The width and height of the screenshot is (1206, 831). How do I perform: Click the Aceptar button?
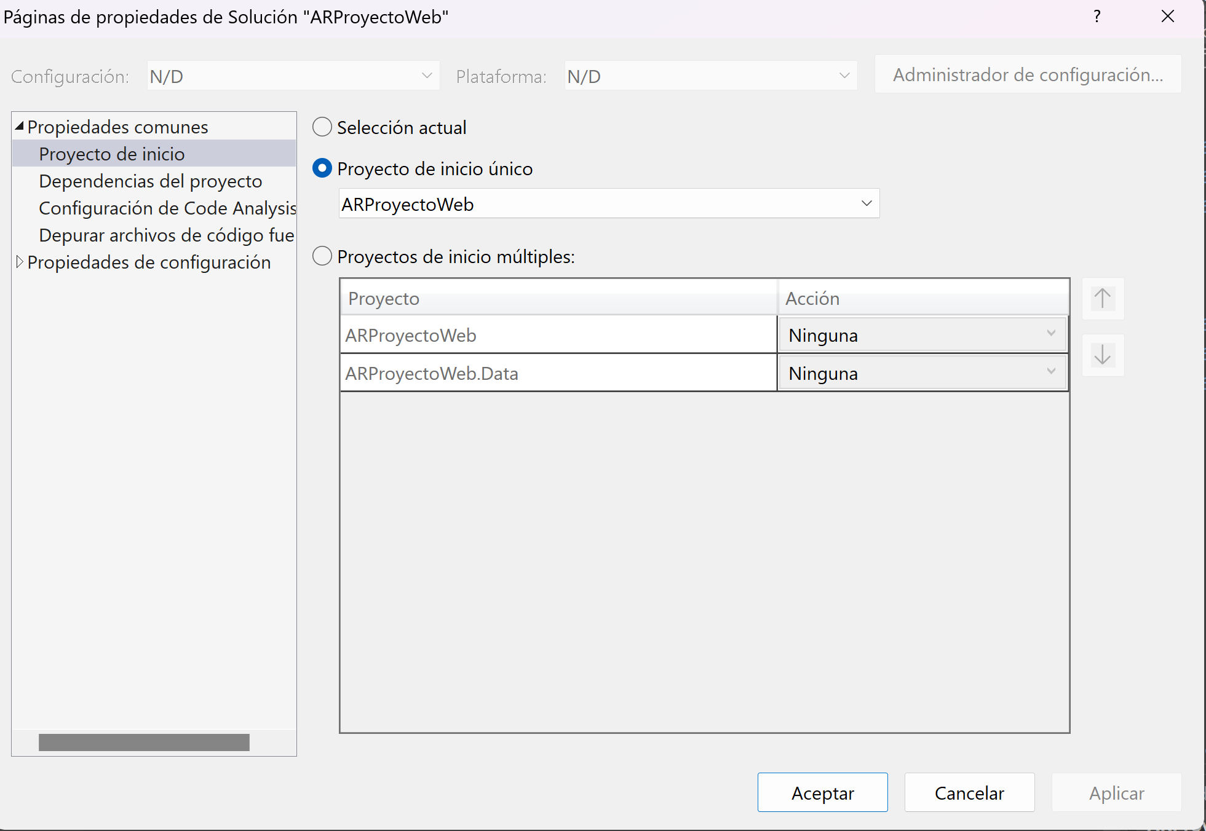coord(822,792)
